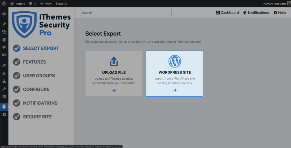The height and width of the screenshot is (148, 291).
Task: Go to the USER GROUPS step
Action: tap(34, 76)
